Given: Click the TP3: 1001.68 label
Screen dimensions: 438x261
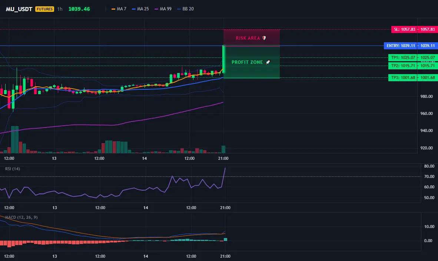Looking at the screenshot, I should coord(403,78).
